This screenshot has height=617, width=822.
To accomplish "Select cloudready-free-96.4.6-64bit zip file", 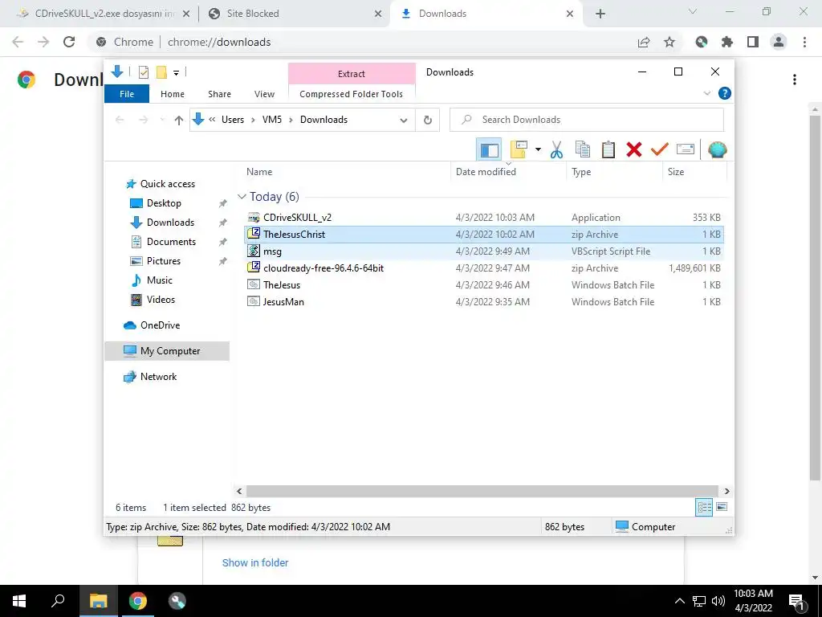I will pos(484,268).
